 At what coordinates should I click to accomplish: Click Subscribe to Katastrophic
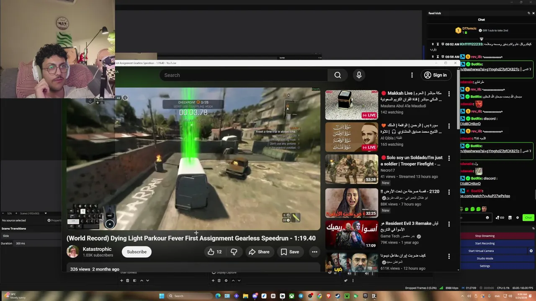pyautogui.click(x=137, y=252)
